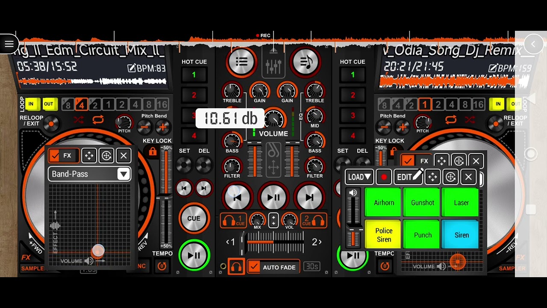Click left deck RELOOP / EXIT knob

51,124
